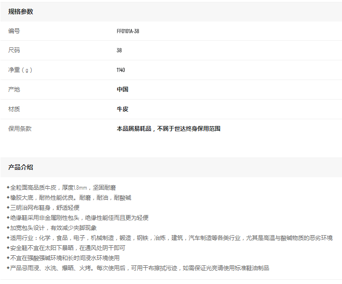
Task: Click the 尺码 row label
Action: tap(14, 50)
